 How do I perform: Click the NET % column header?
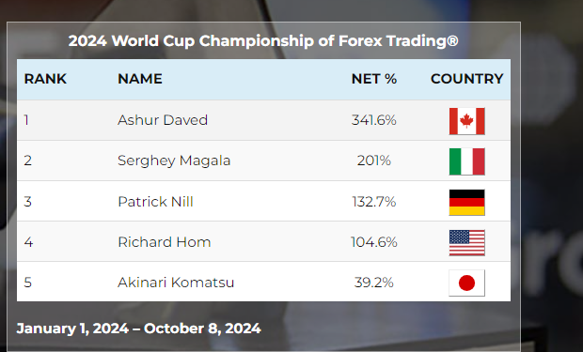coord(374,79)
